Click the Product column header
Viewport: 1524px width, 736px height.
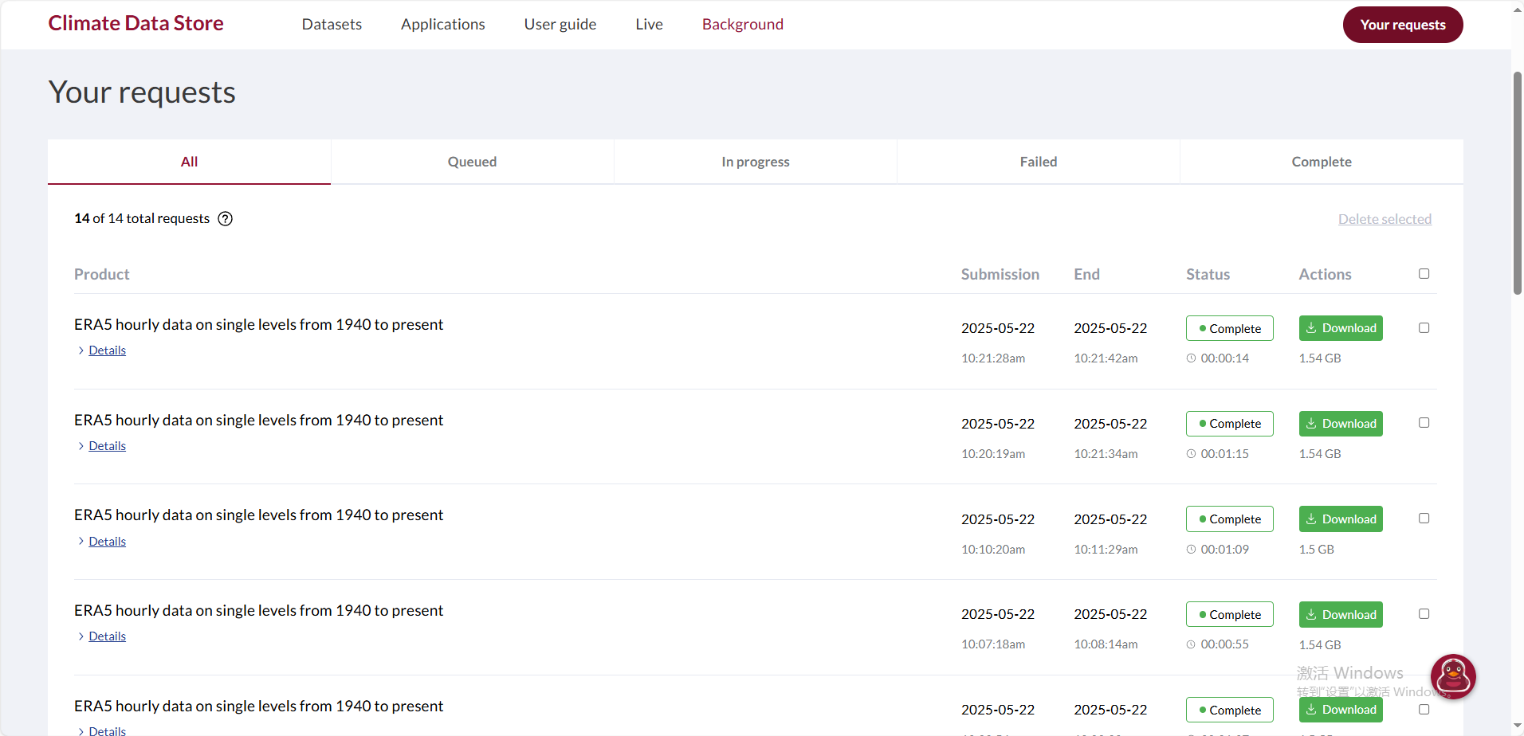(101, 274)
